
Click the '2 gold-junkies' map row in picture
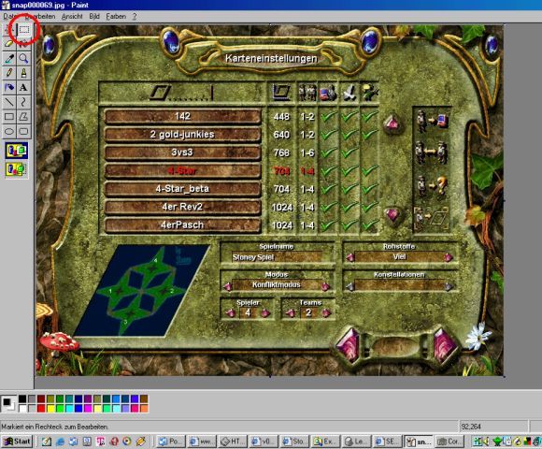[182, 135]
